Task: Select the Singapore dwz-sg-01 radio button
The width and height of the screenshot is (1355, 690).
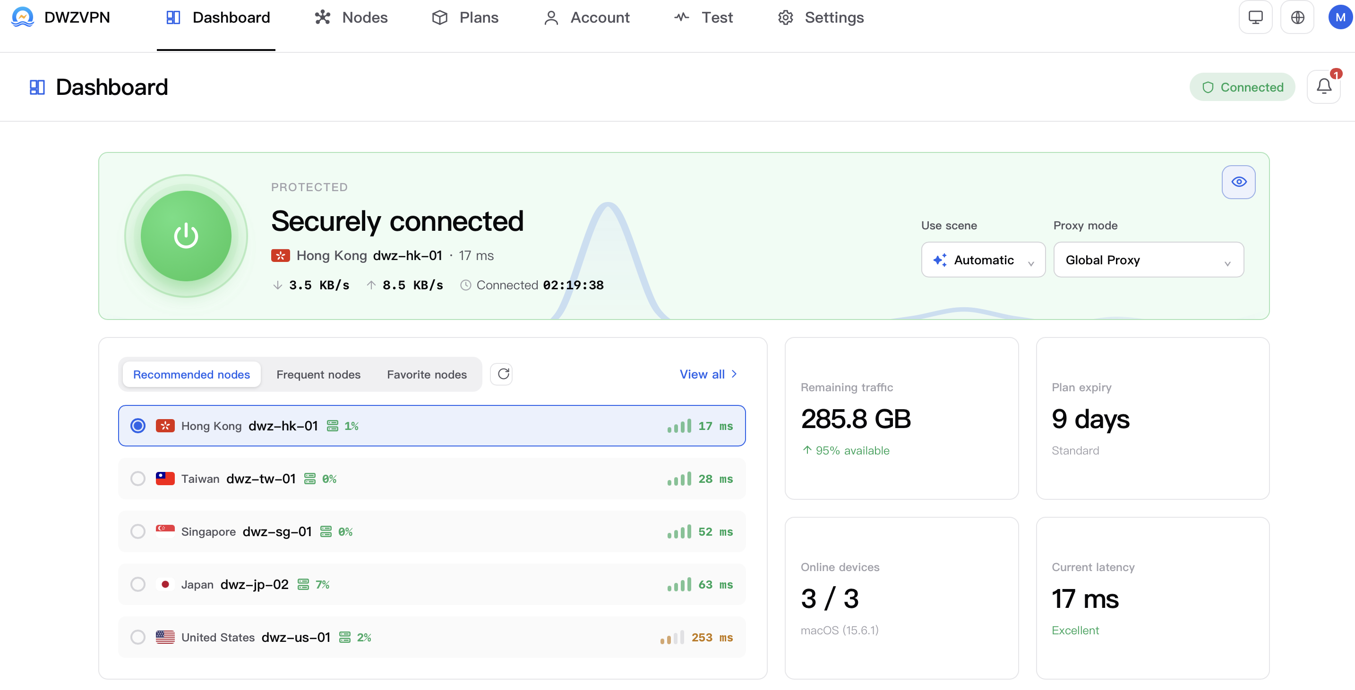Action: click(x=138, y=531)
